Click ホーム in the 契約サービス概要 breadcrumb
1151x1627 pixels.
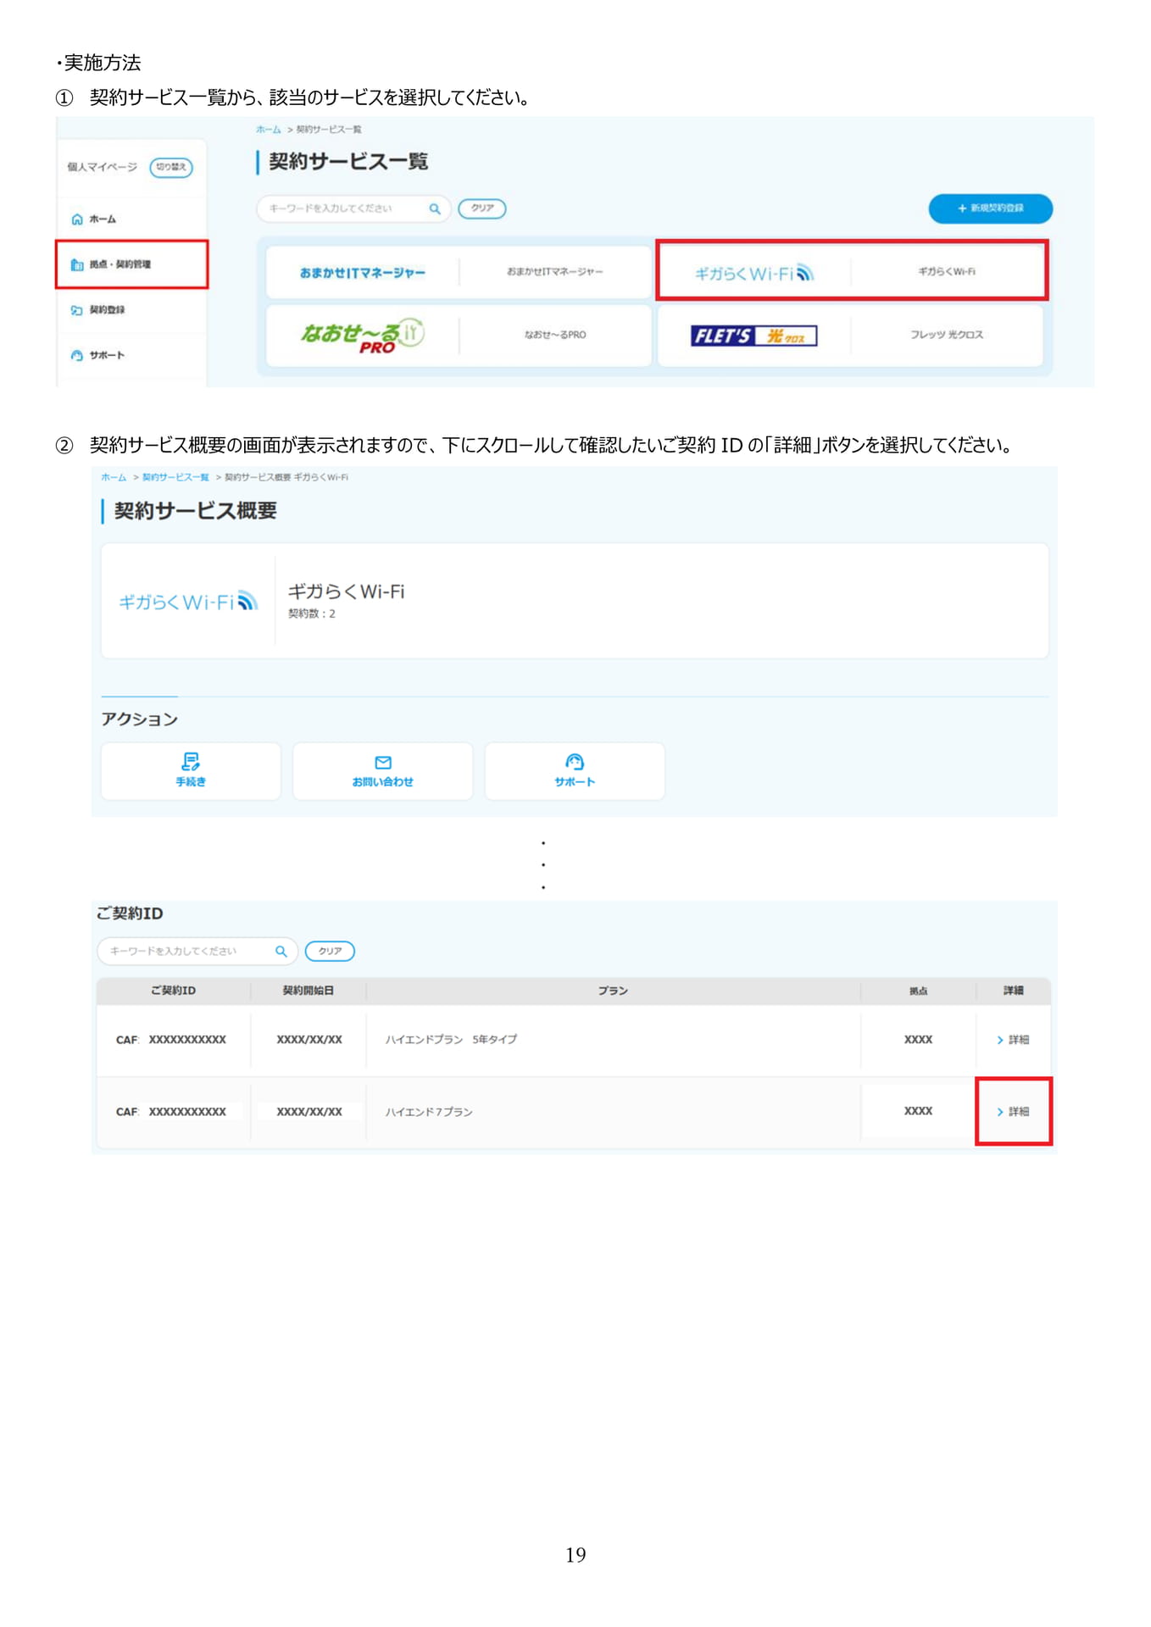coord(114,477)
